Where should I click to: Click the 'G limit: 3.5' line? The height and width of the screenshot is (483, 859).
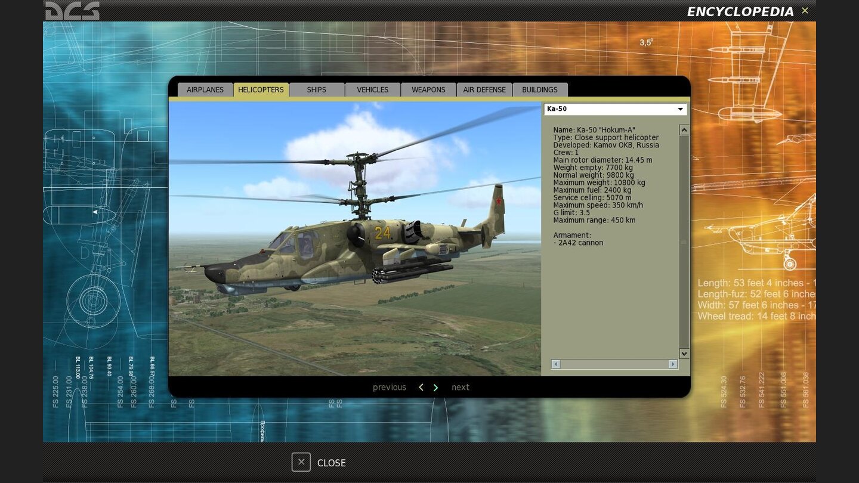[571, 213]
